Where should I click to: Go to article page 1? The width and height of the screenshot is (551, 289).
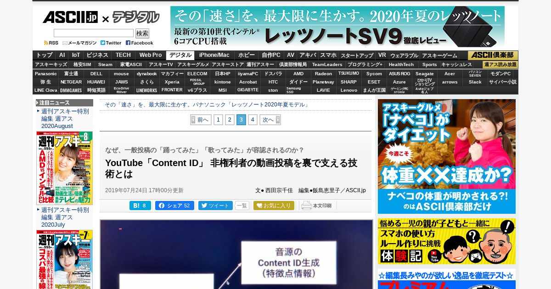(219, 120)
